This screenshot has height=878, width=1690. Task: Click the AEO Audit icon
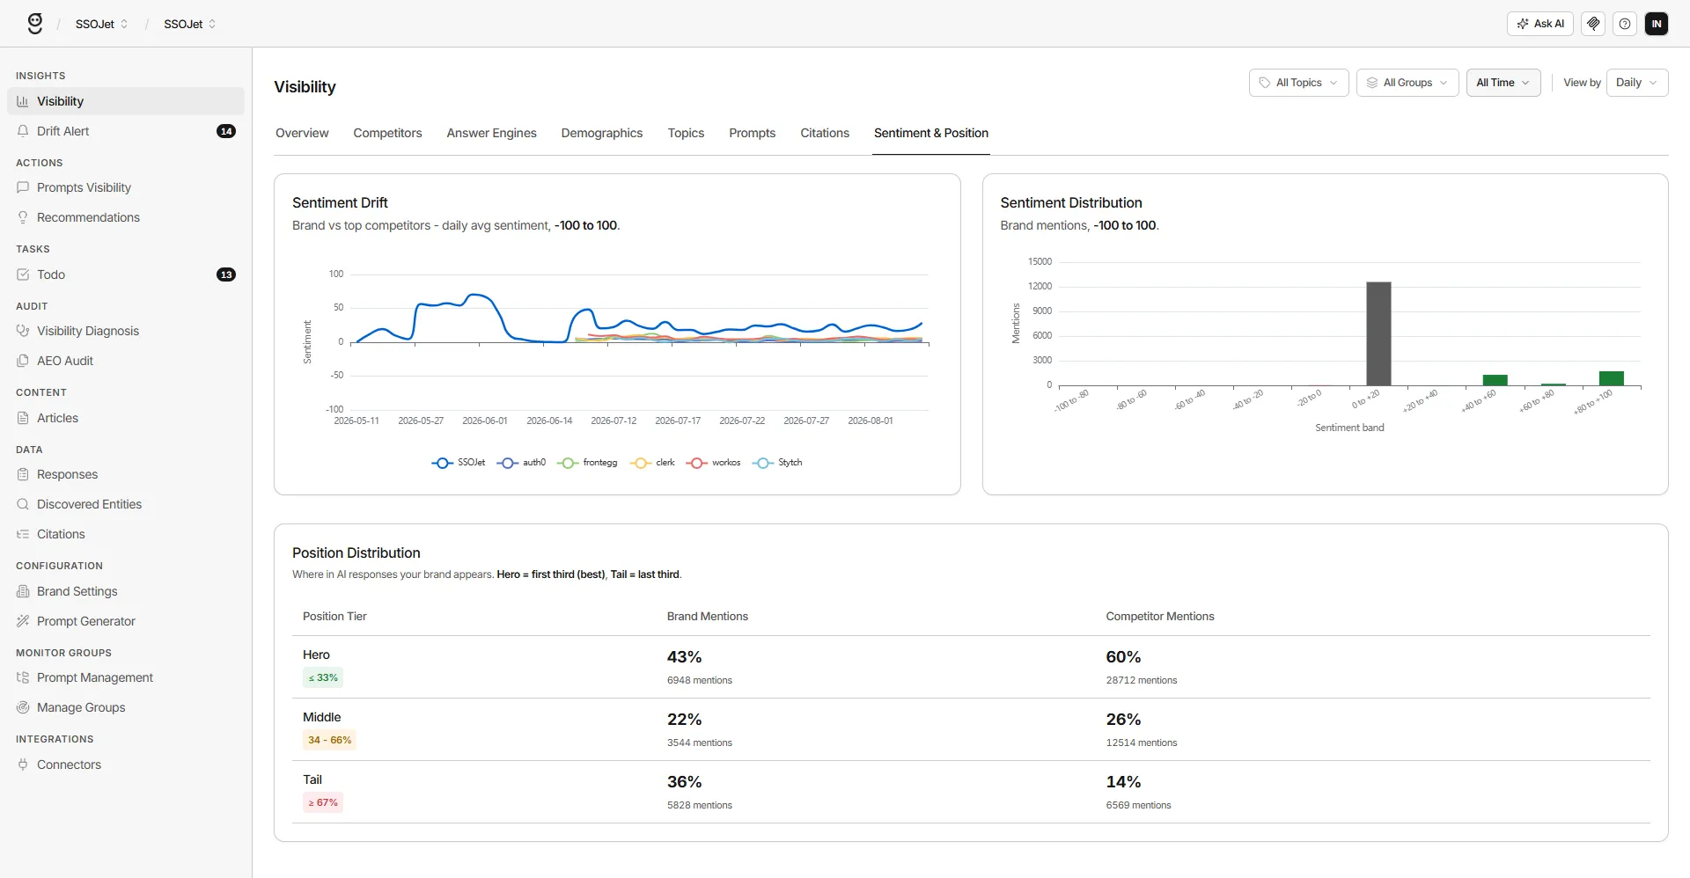(23, 361)
